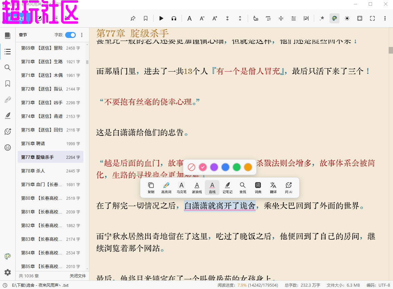393x289 pixels.
Task: Open chapter 第79章 血门
Action: tap(51, 184)
